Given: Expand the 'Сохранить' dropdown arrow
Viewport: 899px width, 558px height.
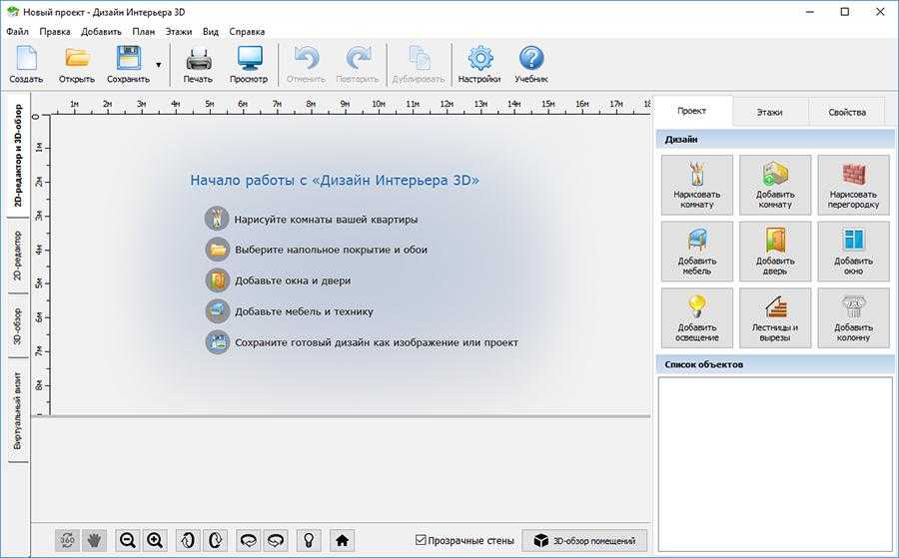Looking at the screenshot, I should tap(158, 66).
